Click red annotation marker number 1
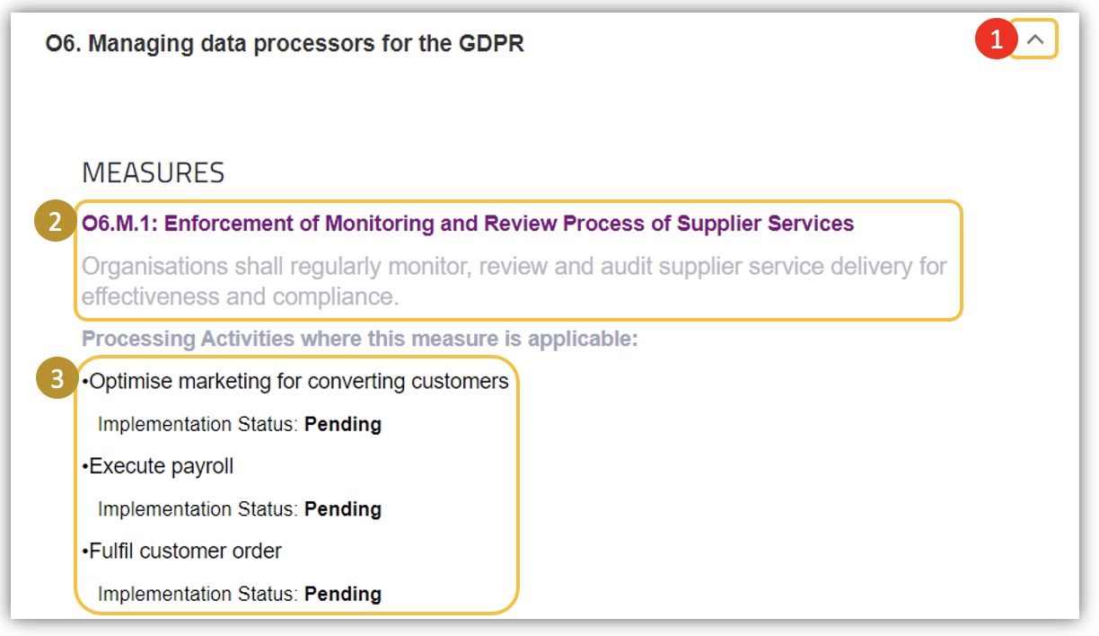The height and width of the screenshot is (636, 1099). pos(994,40)
